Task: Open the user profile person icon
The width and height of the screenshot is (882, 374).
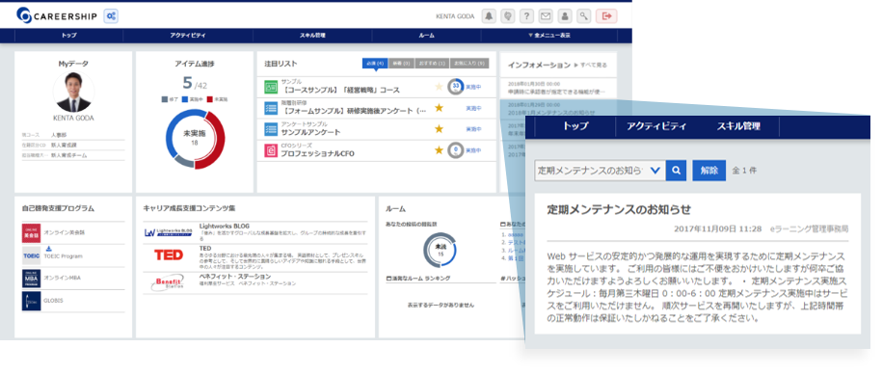Action: 565,15
